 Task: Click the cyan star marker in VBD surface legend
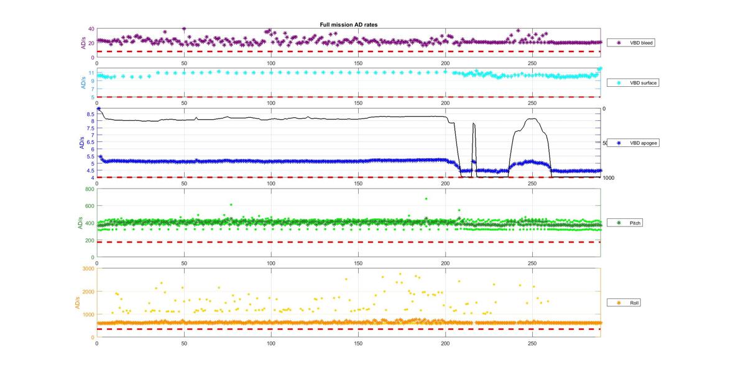[618, 82]
